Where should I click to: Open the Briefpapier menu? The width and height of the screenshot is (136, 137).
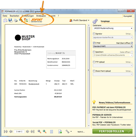click(x=41, y=16)
